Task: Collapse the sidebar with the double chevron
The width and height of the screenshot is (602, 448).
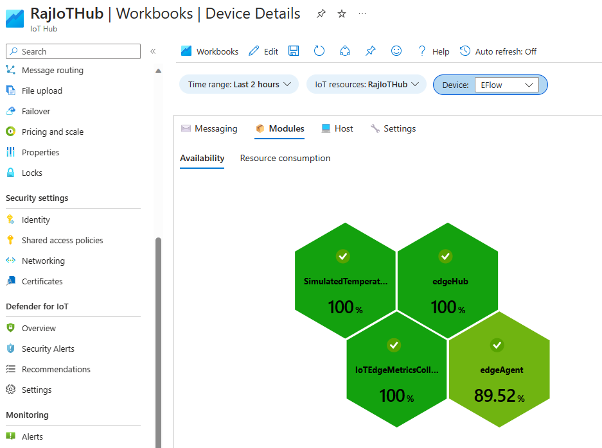Action: 152,51
